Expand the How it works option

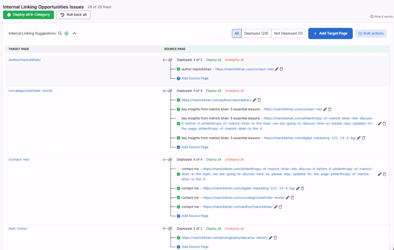[x=381, y=16]
